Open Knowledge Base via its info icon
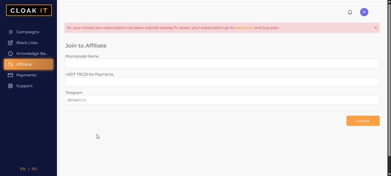391x176 pixels. click(x=11, y=53)
